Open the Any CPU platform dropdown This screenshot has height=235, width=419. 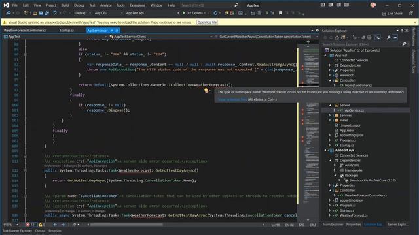(x=108, y=13)
